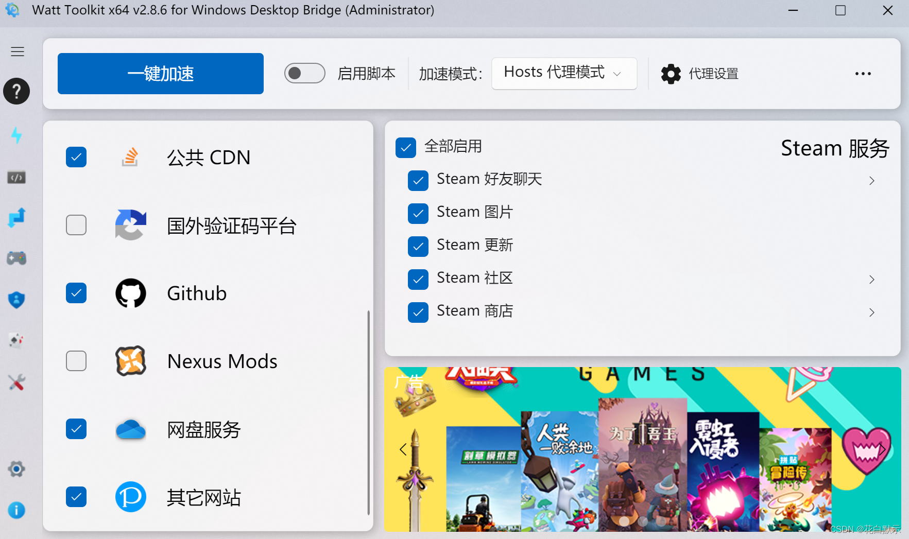Uncheck Steam 更新 checkbox
909x539 pixels.
[x=418, y=247]
